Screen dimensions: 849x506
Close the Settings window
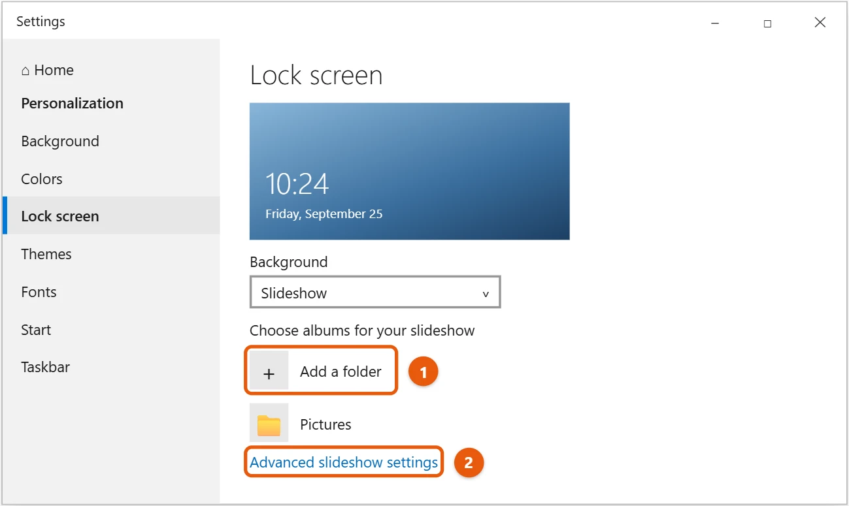point(820,22)
